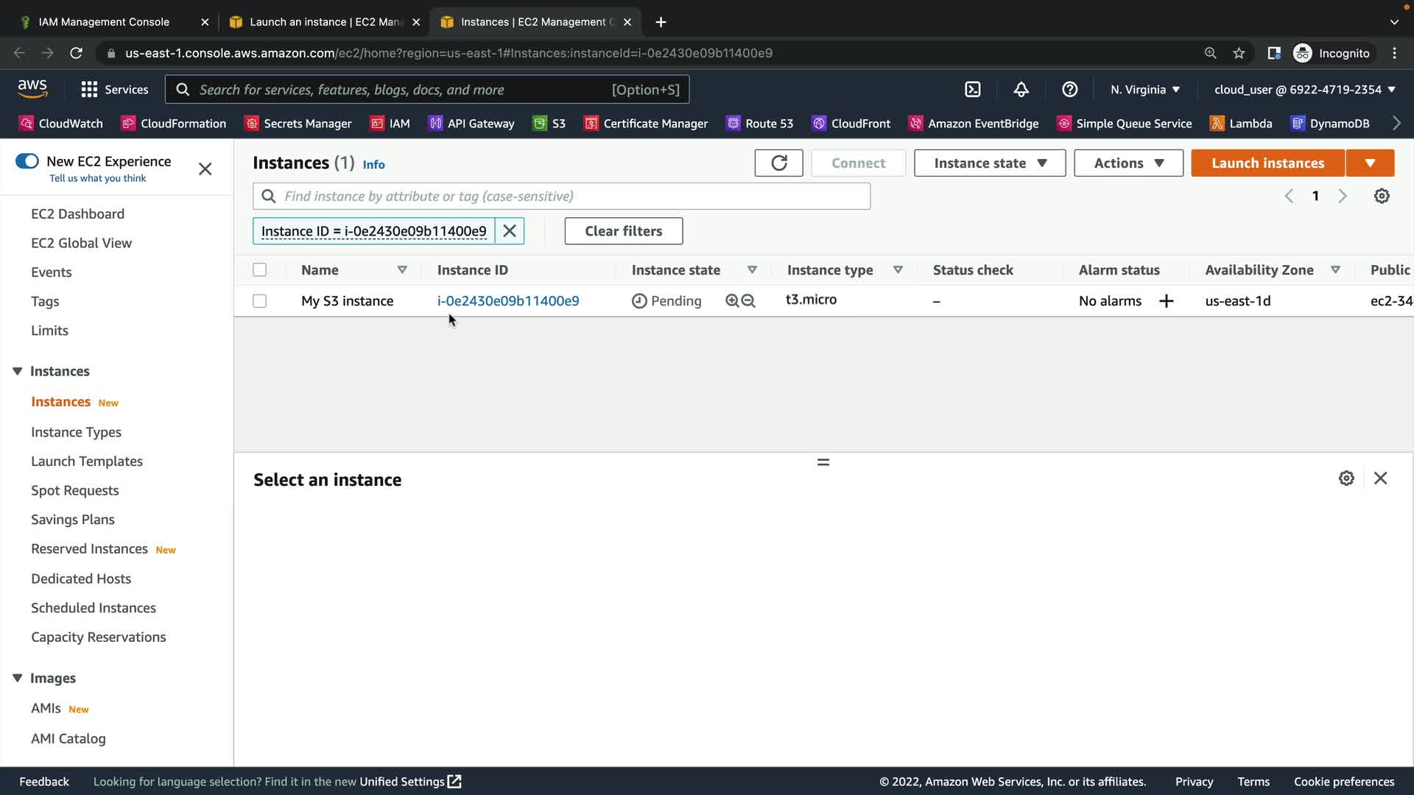1414x795 pixels.
Task: Open Launch Templates in the sidebar
Action: point(87,462)
